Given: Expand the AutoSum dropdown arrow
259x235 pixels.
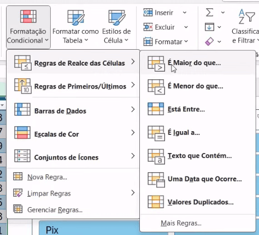Looking at the screenshot, I should point(223,13).
